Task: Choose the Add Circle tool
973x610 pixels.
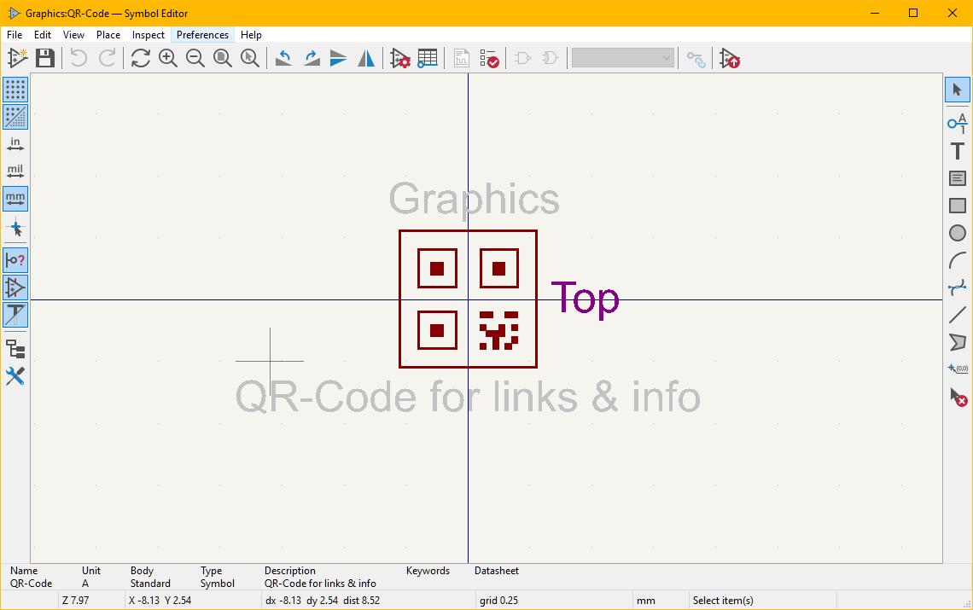Action: pos(958,233)
